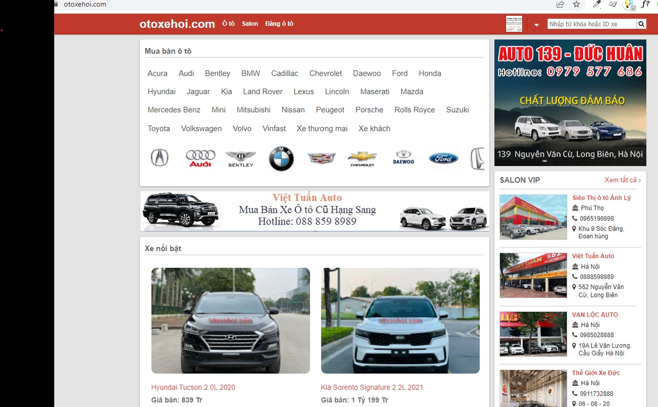Select the Honda brand link
This screenshot has height=407, width=658.
[430, 73]
